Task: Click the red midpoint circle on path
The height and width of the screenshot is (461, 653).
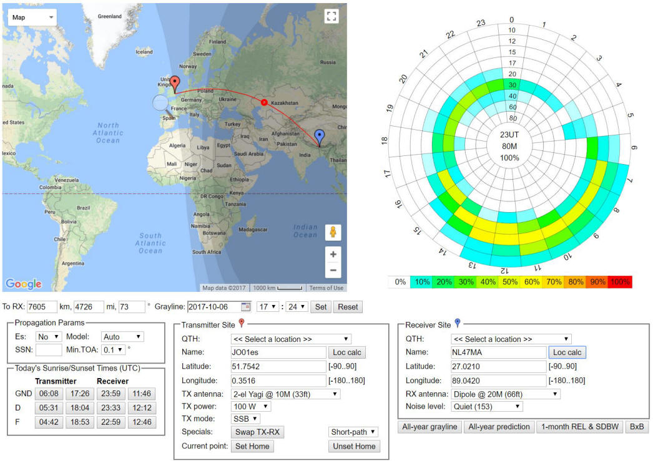Action: pyautogui.click(x=263, y=102)
